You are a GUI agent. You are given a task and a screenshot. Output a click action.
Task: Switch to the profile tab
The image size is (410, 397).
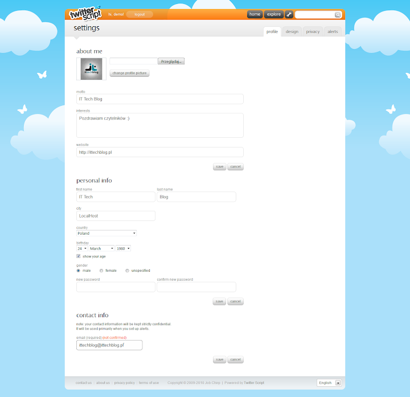pos(272,32)
